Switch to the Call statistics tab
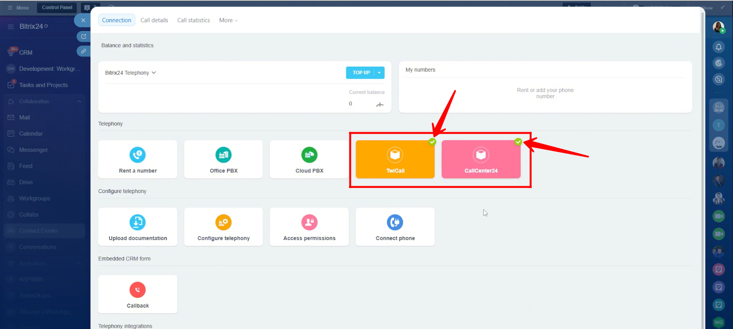The height and width of the screenshot is (329, 733). point(193,20)
